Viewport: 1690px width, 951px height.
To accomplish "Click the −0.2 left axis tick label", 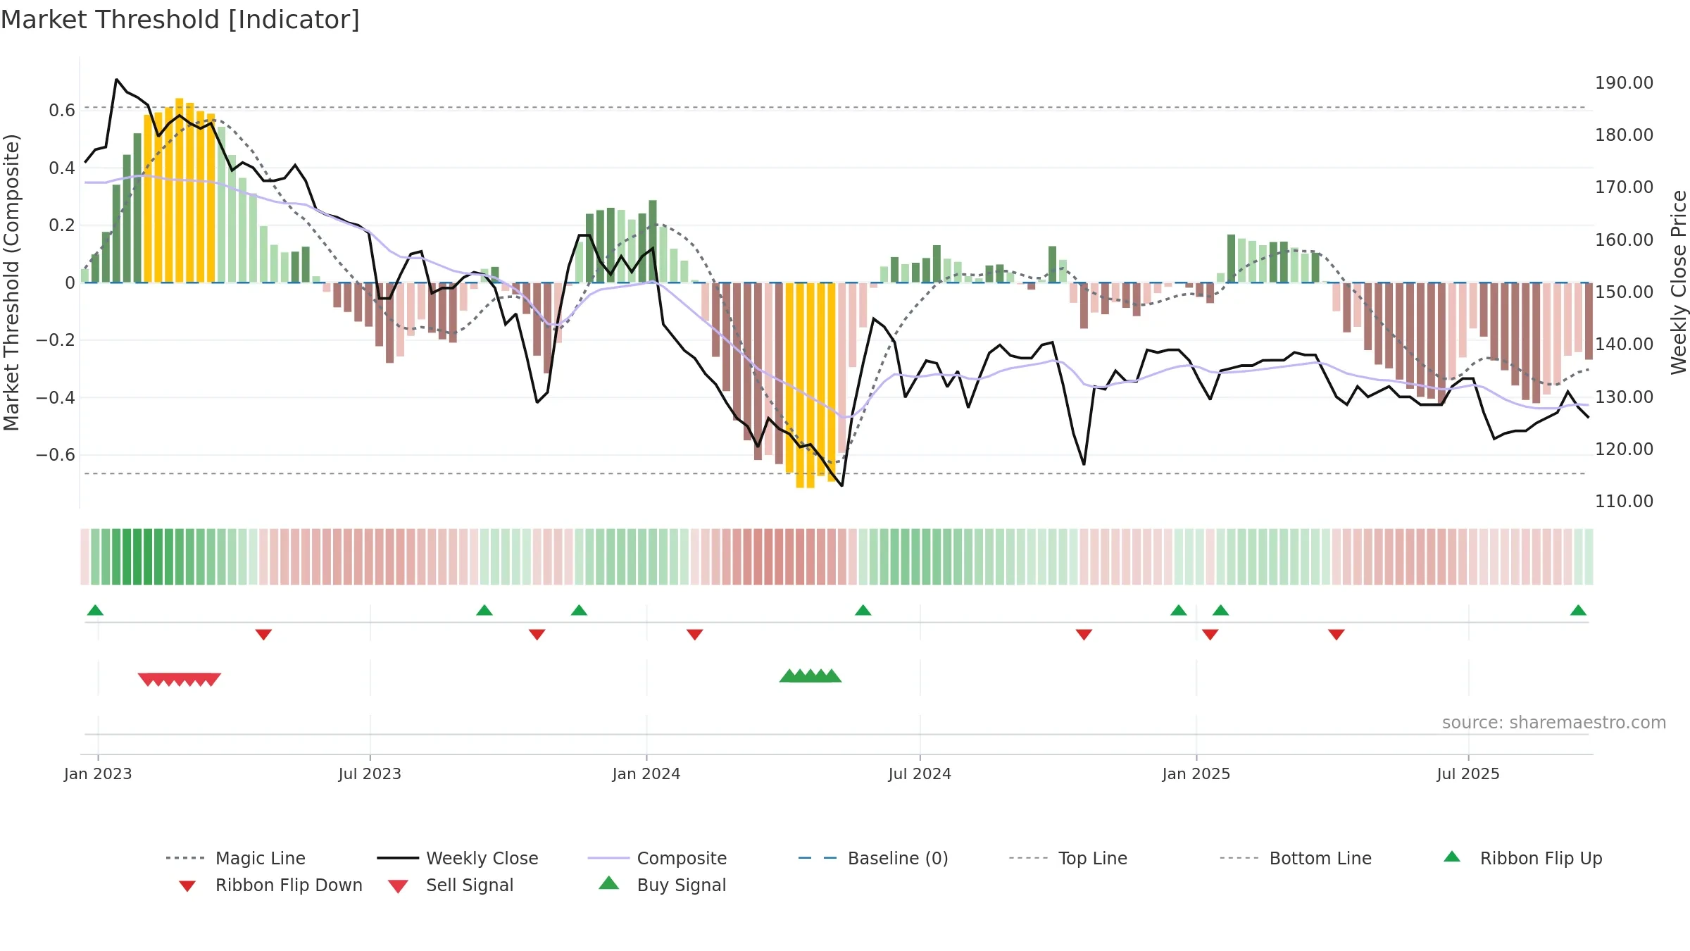I will [x=56, y=340].
